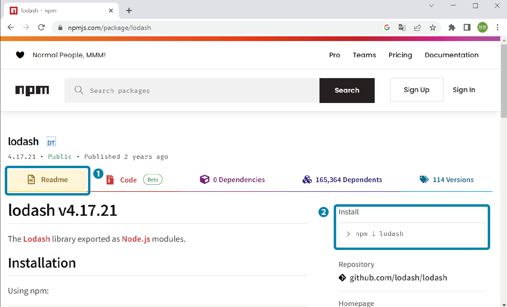Open the Pricing menu item

pyautogui.click(x=400, y=55)
